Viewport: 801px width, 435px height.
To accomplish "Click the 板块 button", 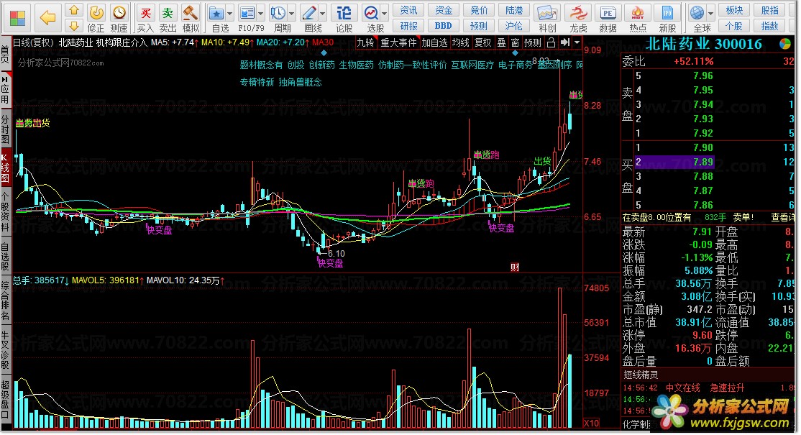I will (x=734, y=10).
